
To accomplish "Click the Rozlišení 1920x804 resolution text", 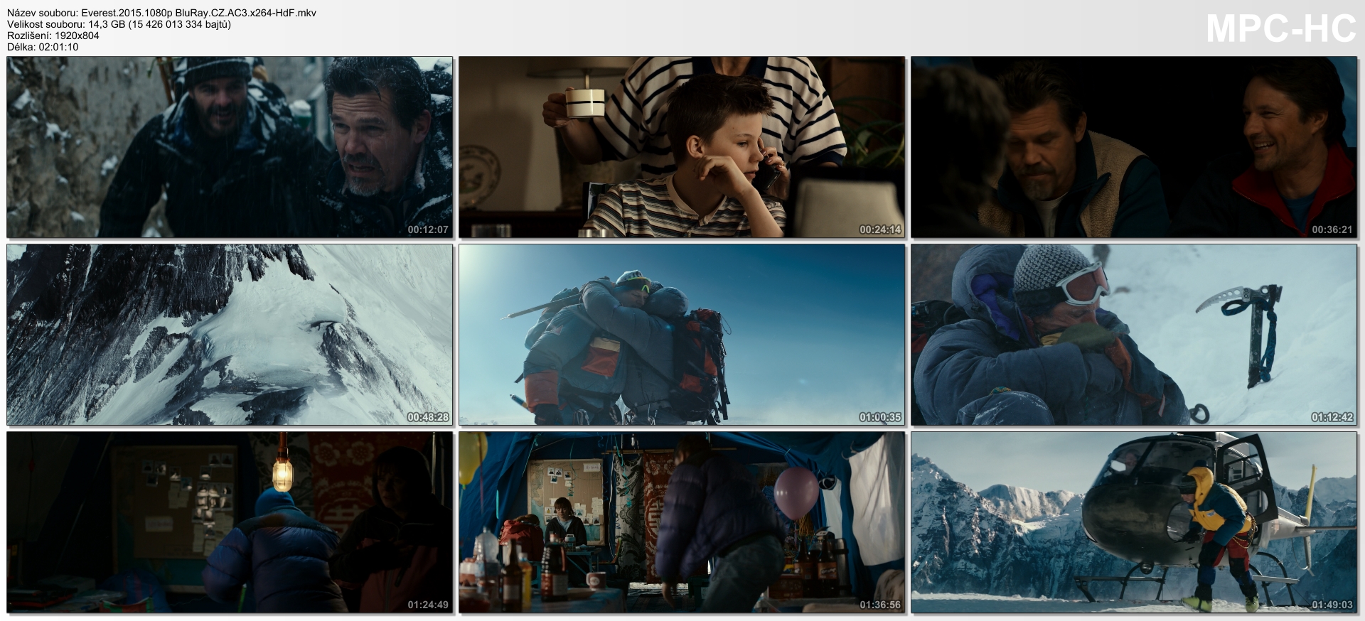I will 53,36.
